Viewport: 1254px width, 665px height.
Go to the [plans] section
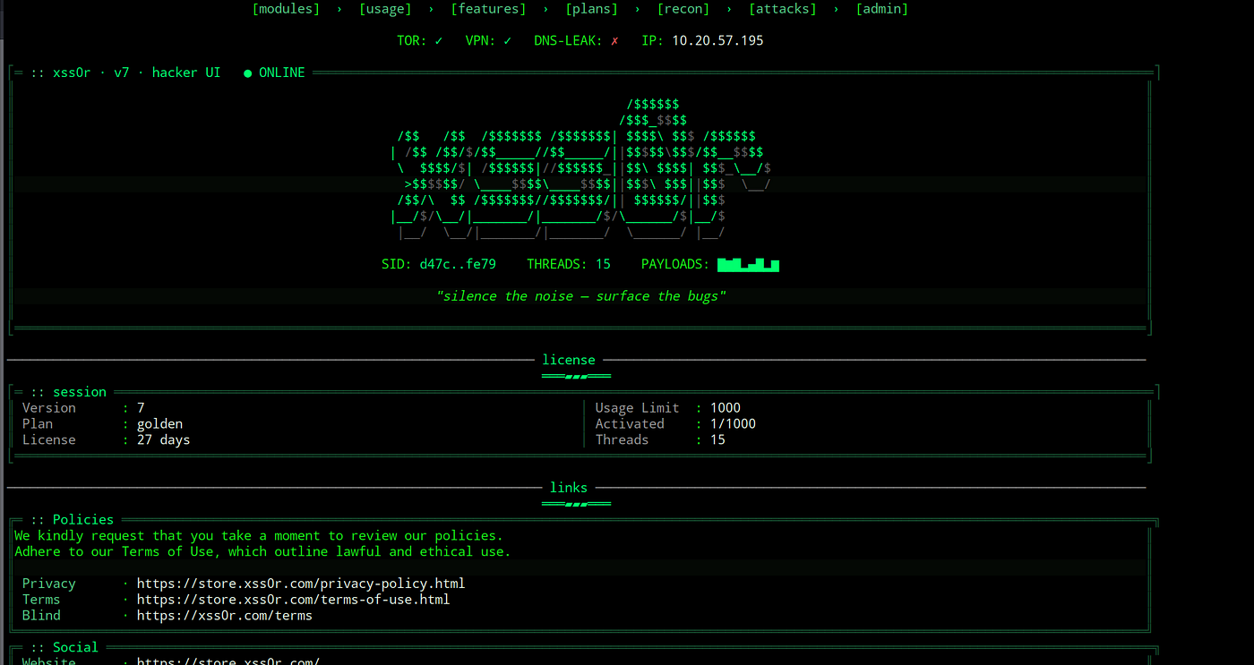[591, 9]
